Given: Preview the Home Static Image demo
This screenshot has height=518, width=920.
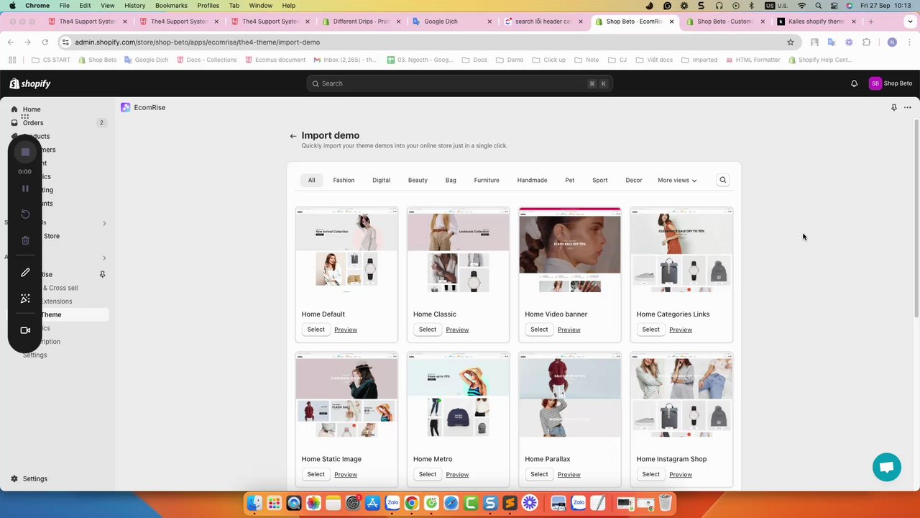Looking at the screenshot, I should (346, 475).
